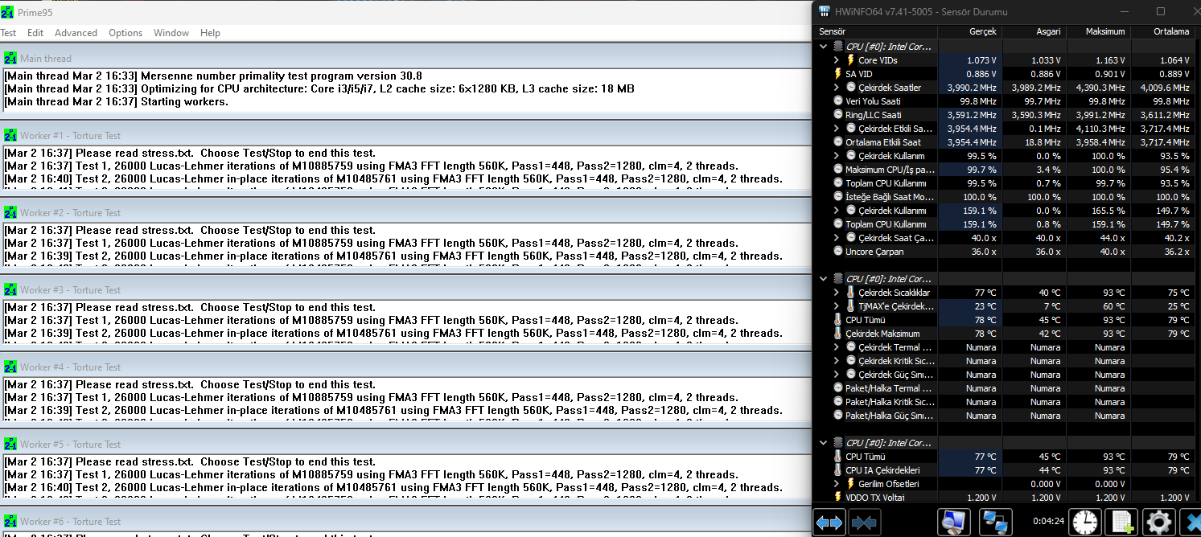This screenshot has height=537, width=1201.
Task: Click Worker #2 window Prime95 icon
Action: [10, 212]
